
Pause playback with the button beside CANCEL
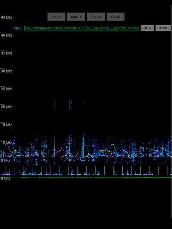point(147,28)
